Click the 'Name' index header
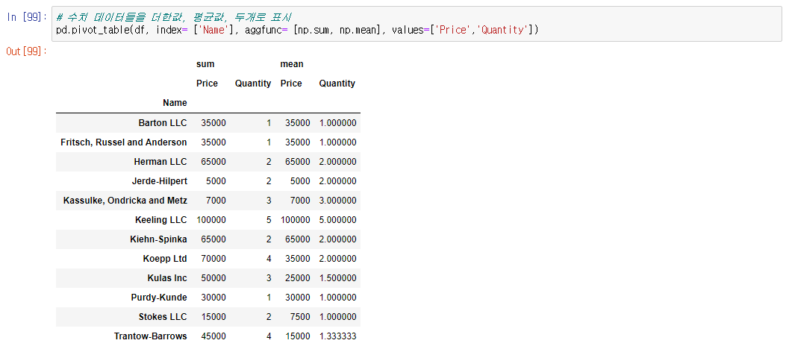Image resolution: width=789 pixels, height=352 pixels. (x=175, y=103)
